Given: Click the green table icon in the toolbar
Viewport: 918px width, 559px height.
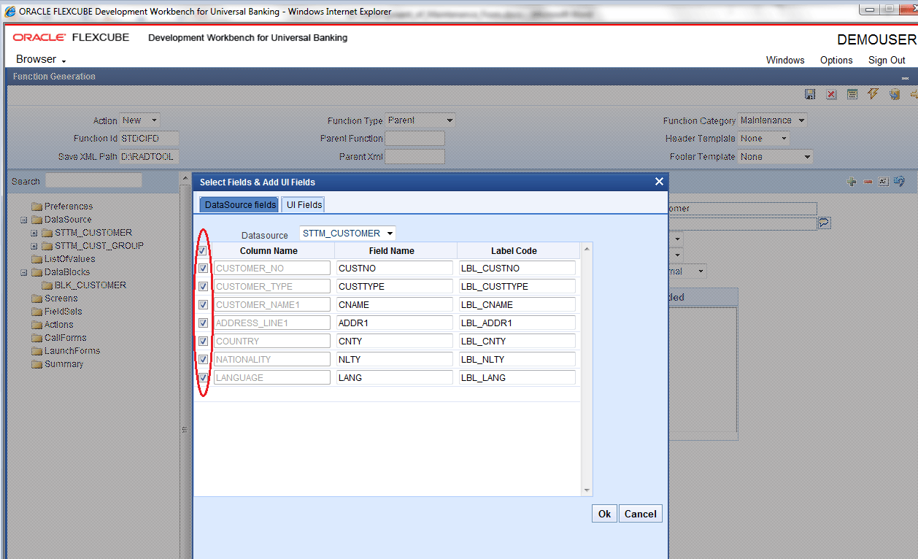Looking at the screenshot, I should pyautogui.click(x=852, y=95).
